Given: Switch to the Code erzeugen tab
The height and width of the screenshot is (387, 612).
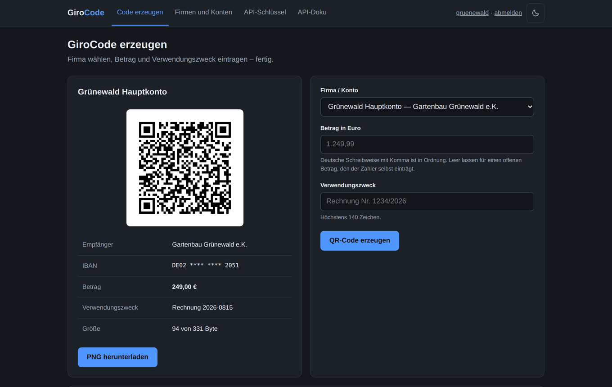Looking at the screenshot, I should point(140,13).
